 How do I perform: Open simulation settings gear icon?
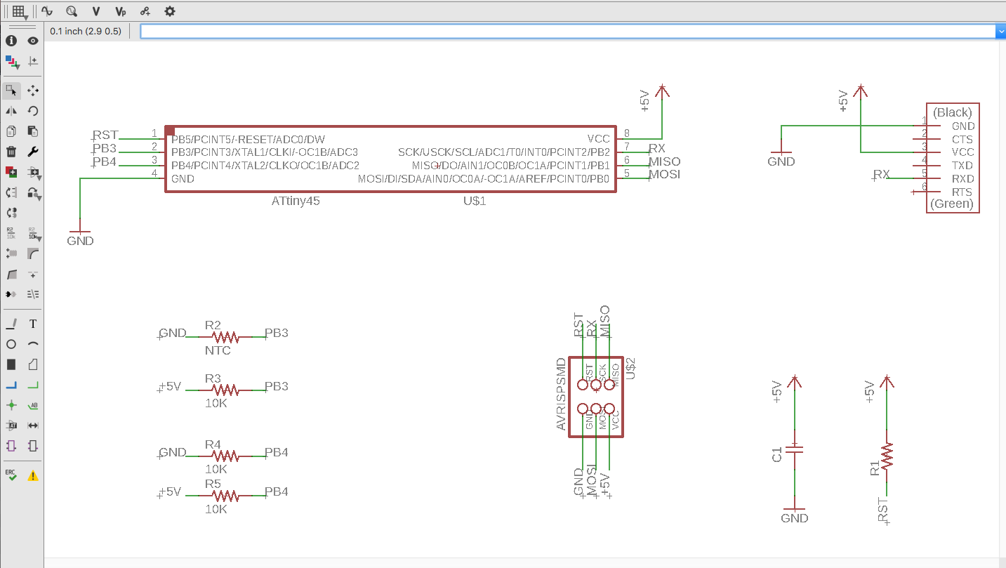tap(169, 11)
